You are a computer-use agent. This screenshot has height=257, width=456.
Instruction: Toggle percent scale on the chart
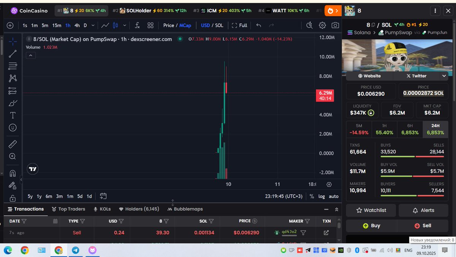tap(312, 196)
